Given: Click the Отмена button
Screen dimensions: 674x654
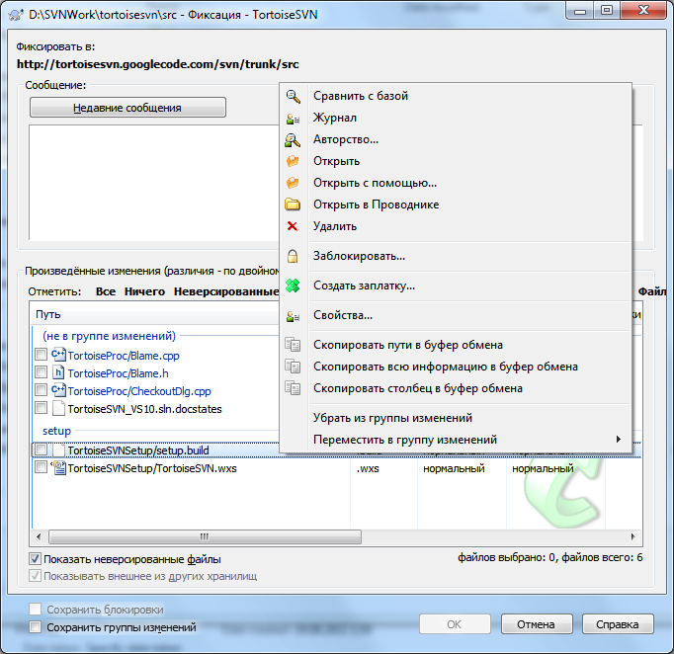Looking at the screenshot, I should point(537,624).
